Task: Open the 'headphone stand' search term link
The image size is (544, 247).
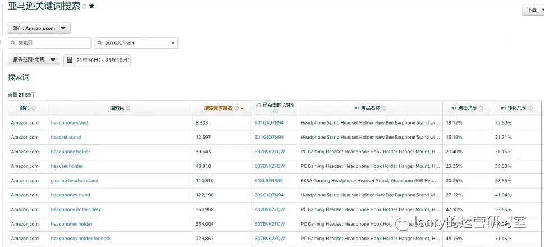Action: [70, 123]
